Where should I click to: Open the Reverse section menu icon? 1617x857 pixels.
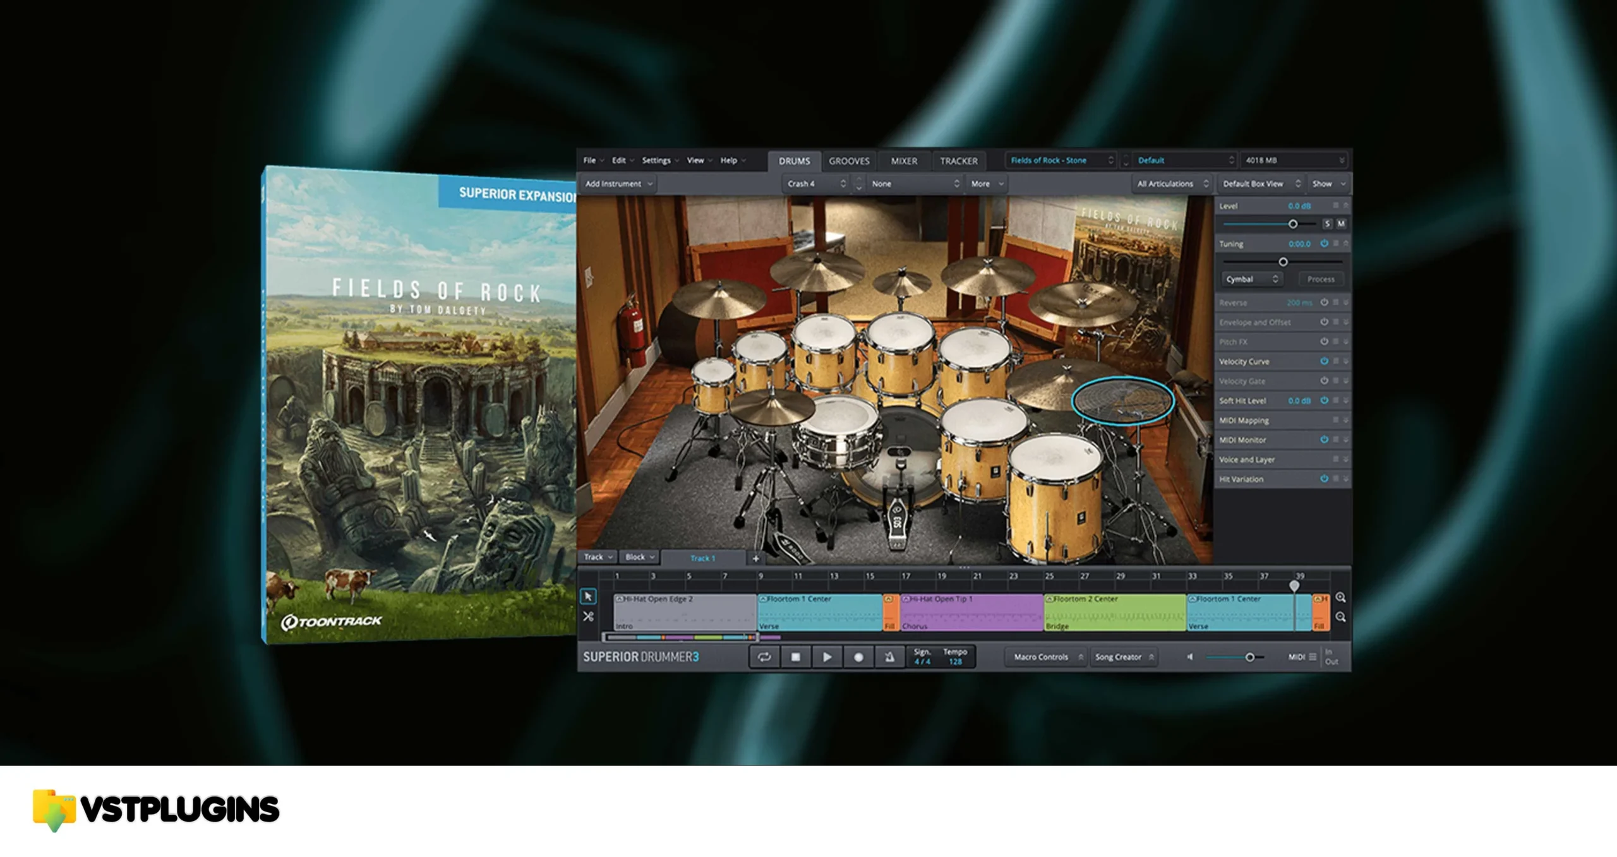click(1335, 303)
